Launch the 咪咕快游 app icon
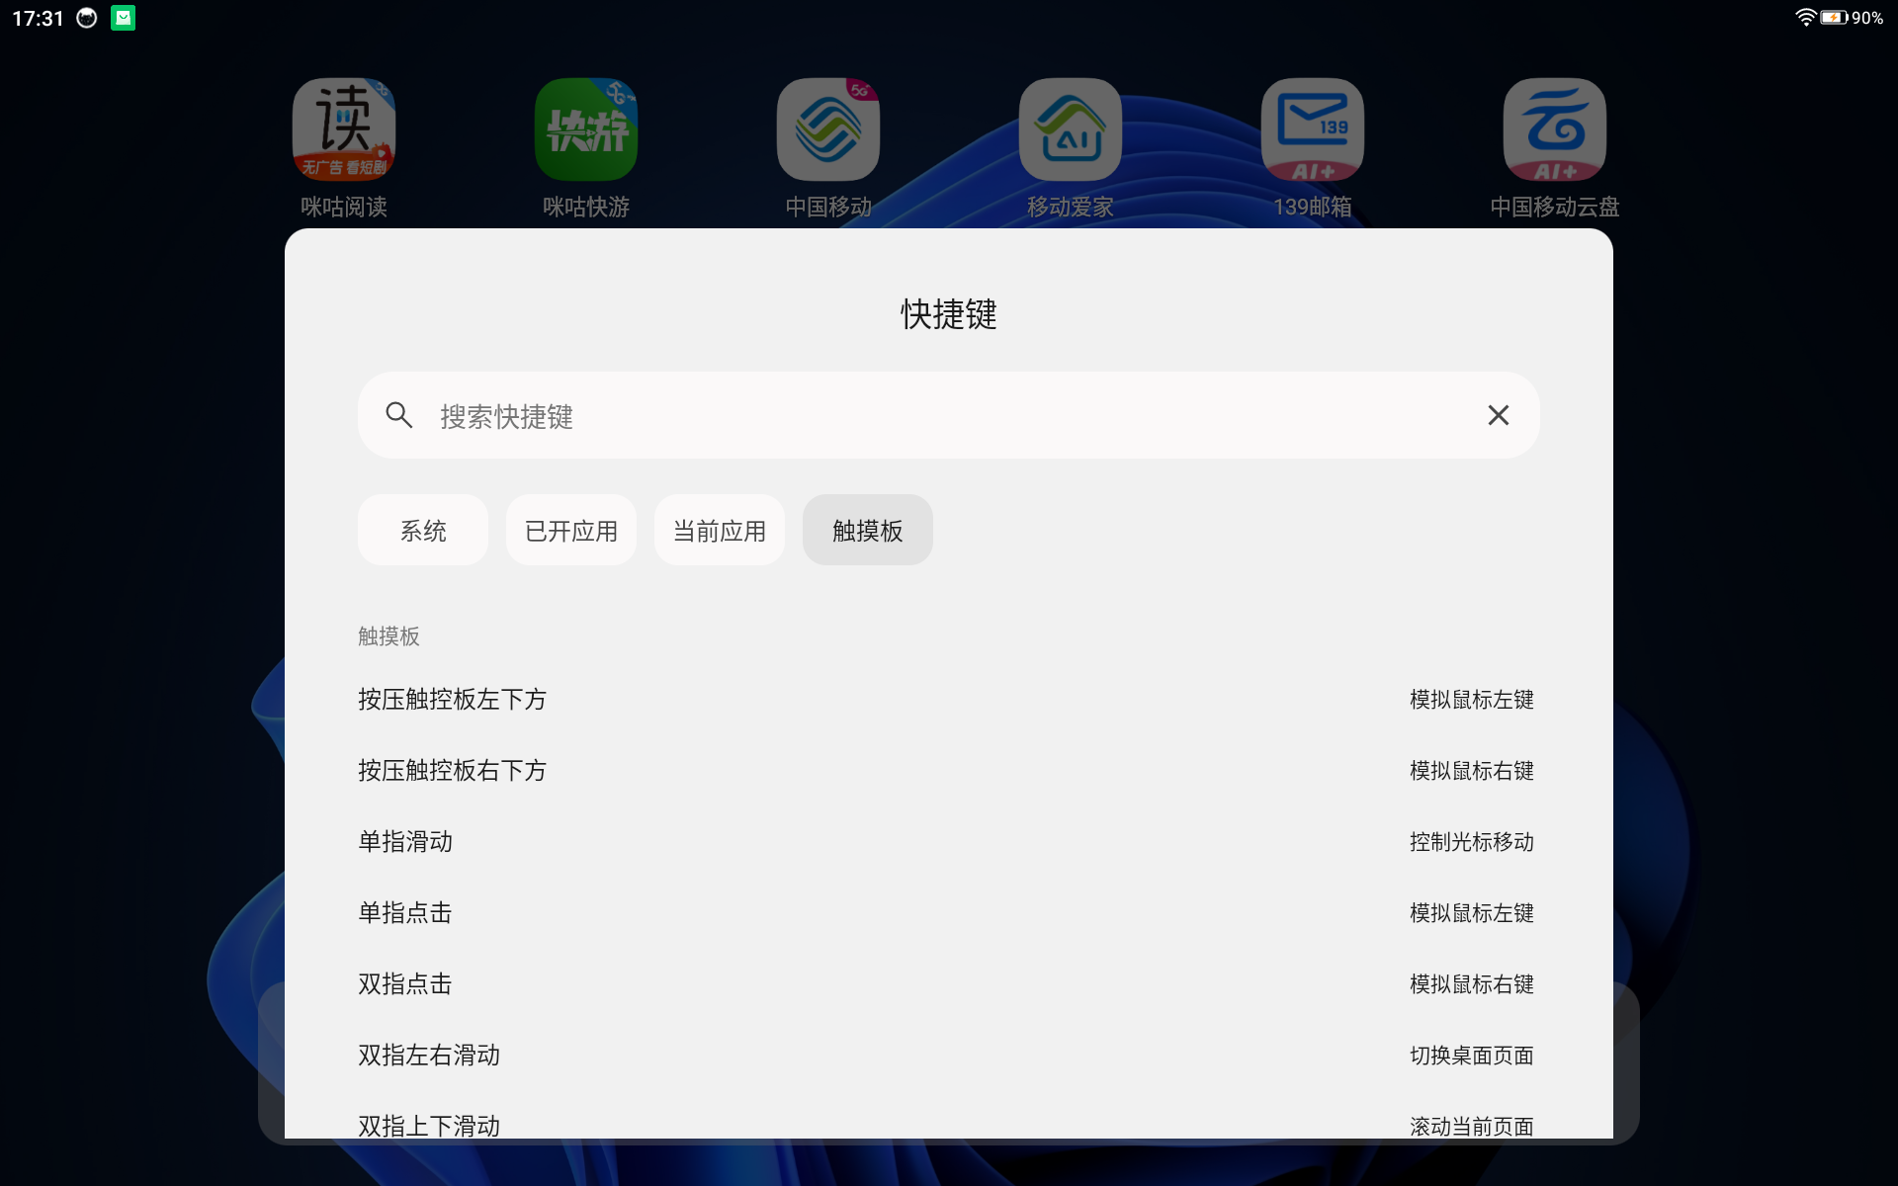Screen dimensions: 1898x1186 [586, 129]
